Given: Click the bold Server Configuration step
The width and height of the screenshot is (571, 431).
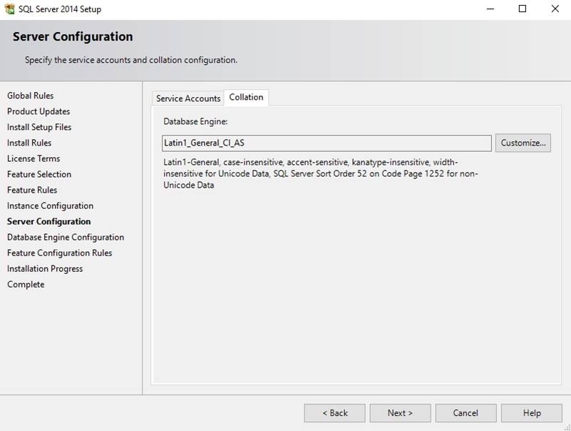Looking at the screenshot, I should click(48, 221).
